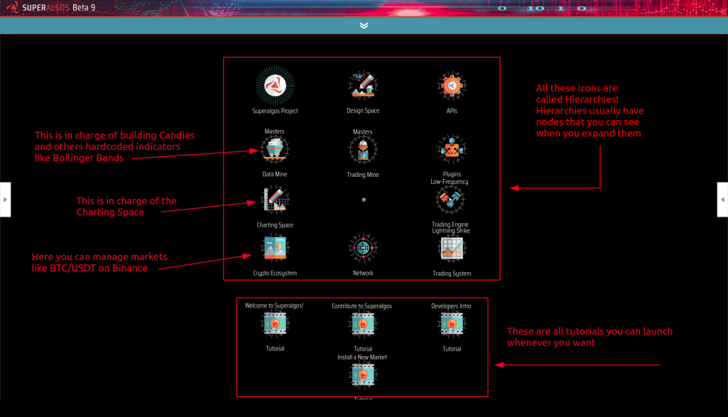This screenshot has height=417, width=728.
Task: Open the Superalgos Project hierarchy icon
Action: 275,85
